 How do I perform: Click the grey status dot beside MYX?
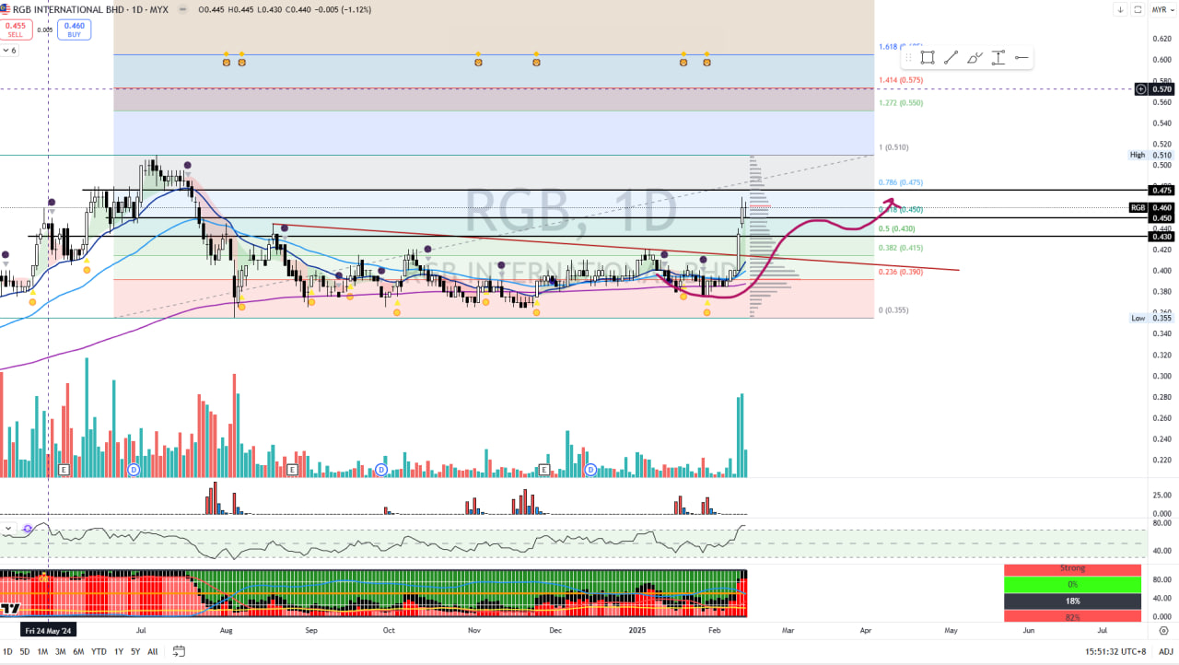pos(182,9)
